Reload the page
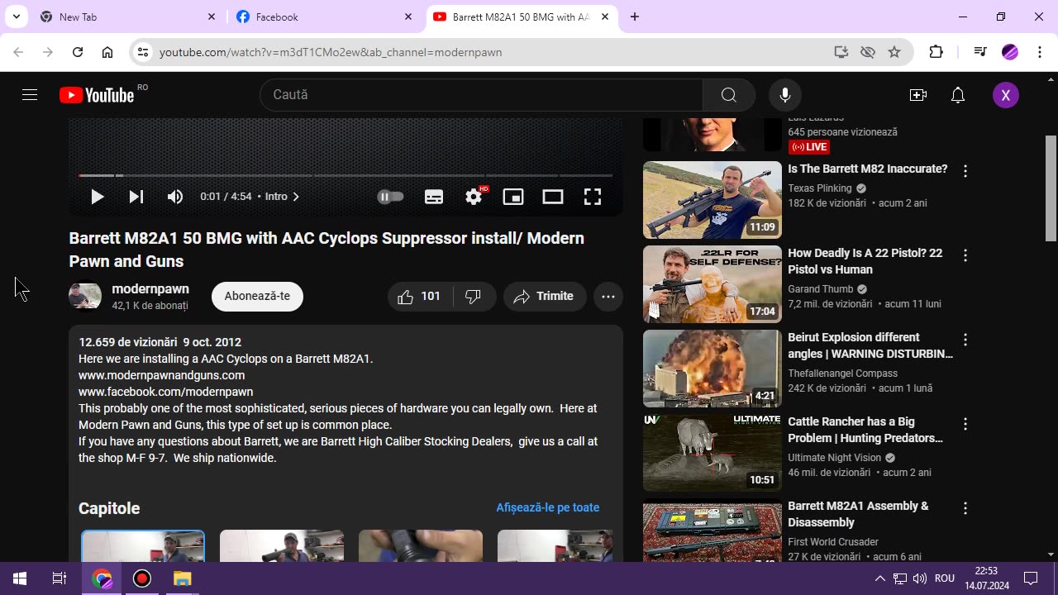 pos(78,52)
